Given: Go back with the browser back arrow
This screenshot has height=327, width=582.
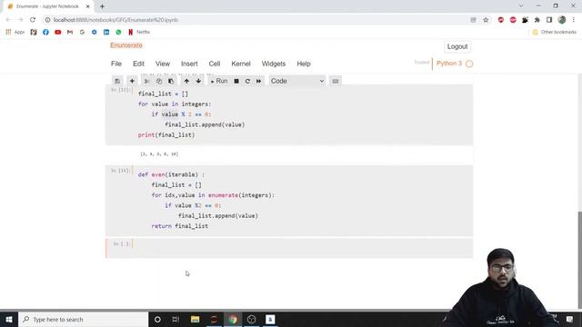Looking at the screenshot, I should [8, 20].
